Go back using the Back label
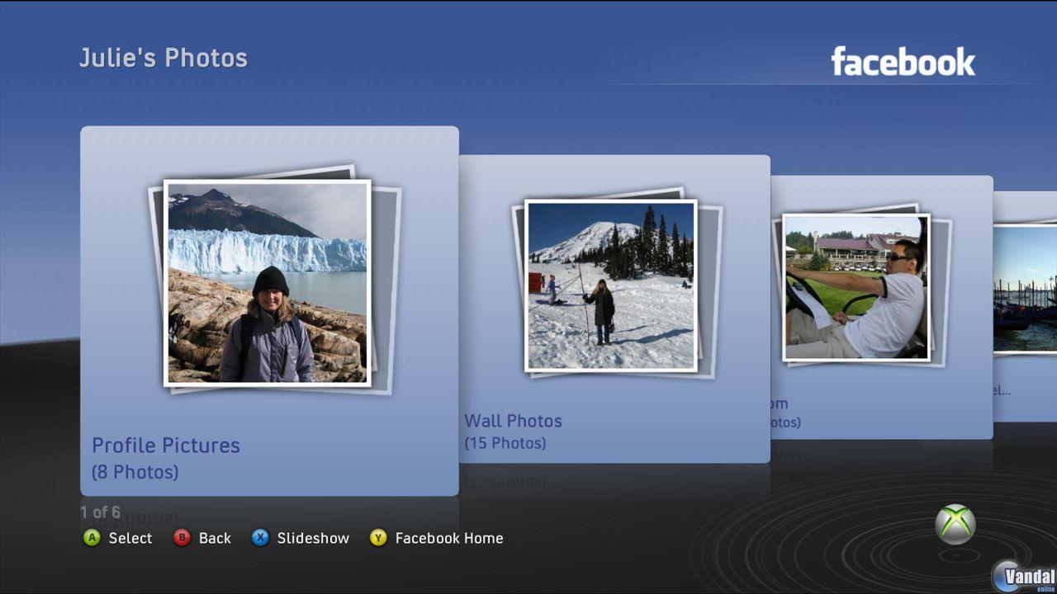Image resolution: width=1057 pixels, height=594 pixels. point(215,538)
